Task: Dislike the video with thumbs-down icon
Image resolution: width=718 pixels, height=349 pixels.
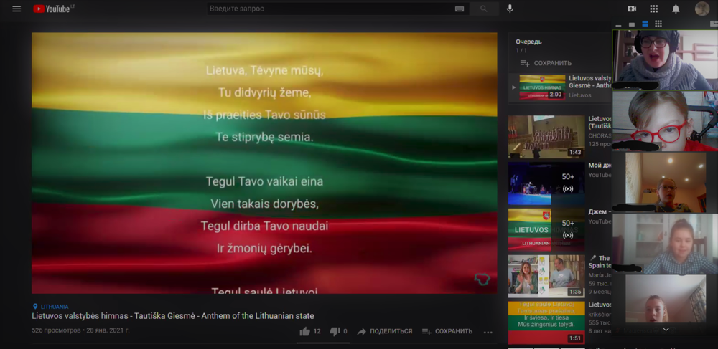Action: tap(335, 332)
